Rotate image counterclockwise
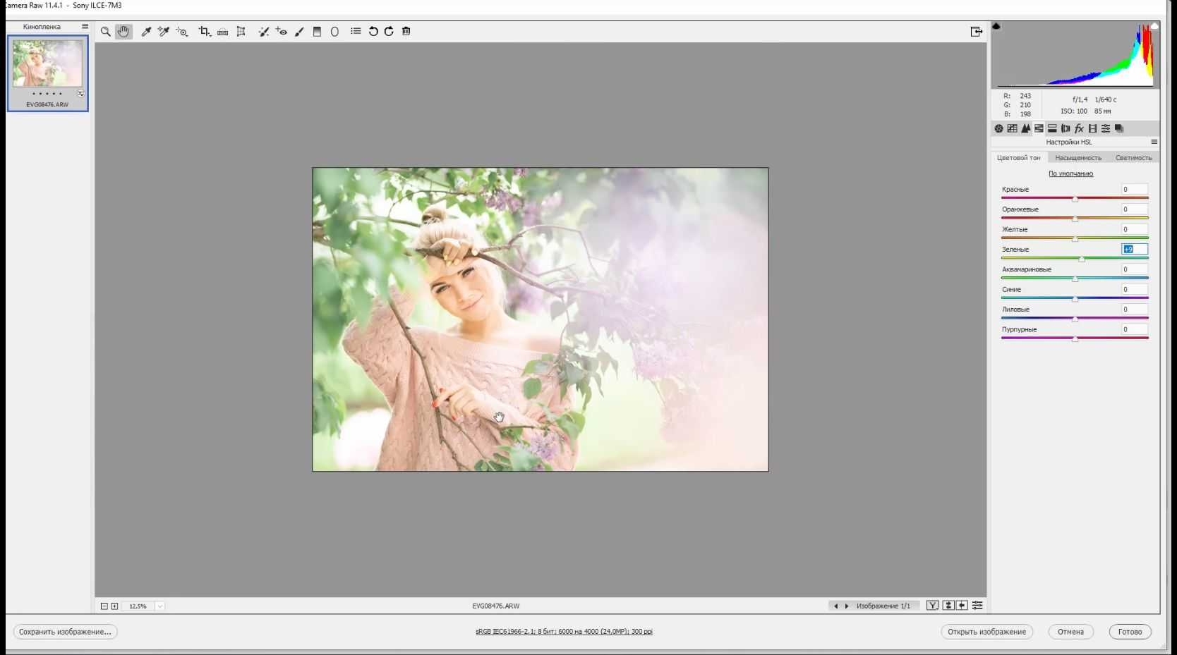1177x655 pixels. (x=373, y=32)
